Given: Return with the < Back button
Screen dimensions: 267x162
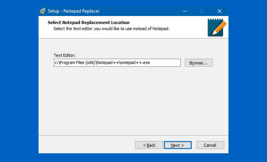Looking at the screenshot, I should point(149,145).
